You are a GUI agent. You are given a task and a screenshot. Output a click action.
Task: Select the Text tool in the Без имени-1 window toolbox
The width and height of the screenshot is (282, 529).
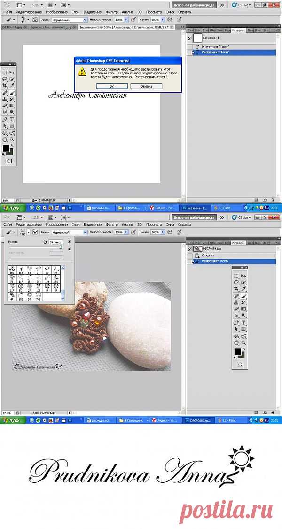click(x=12, y=120)
